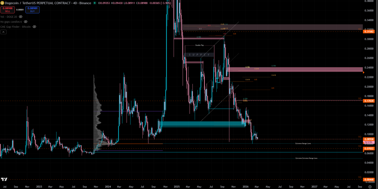378x189 pixels.
Task: Click the 0.04000 price scale label
Action: click(369, 163)
